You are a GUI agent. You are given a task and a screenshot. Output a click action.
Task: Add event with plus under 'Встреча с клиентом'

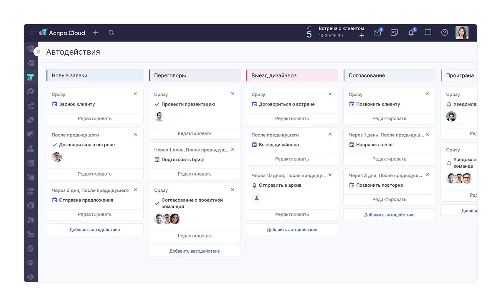click(362, 36)
